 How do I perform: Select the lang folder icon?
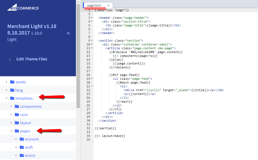[x=12, y=90]
